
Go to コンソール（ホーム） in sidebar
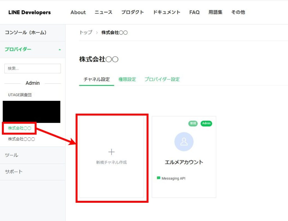26,33
